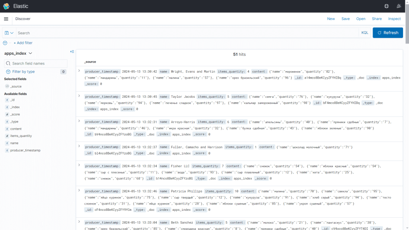Open the apps_index pattern dropdown
This screenshot has height=230, width=409.
(18, 53)
